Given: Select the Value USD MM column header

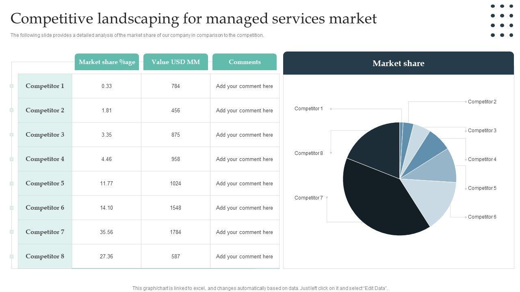Looking at the screenshot, I should 175,62.
